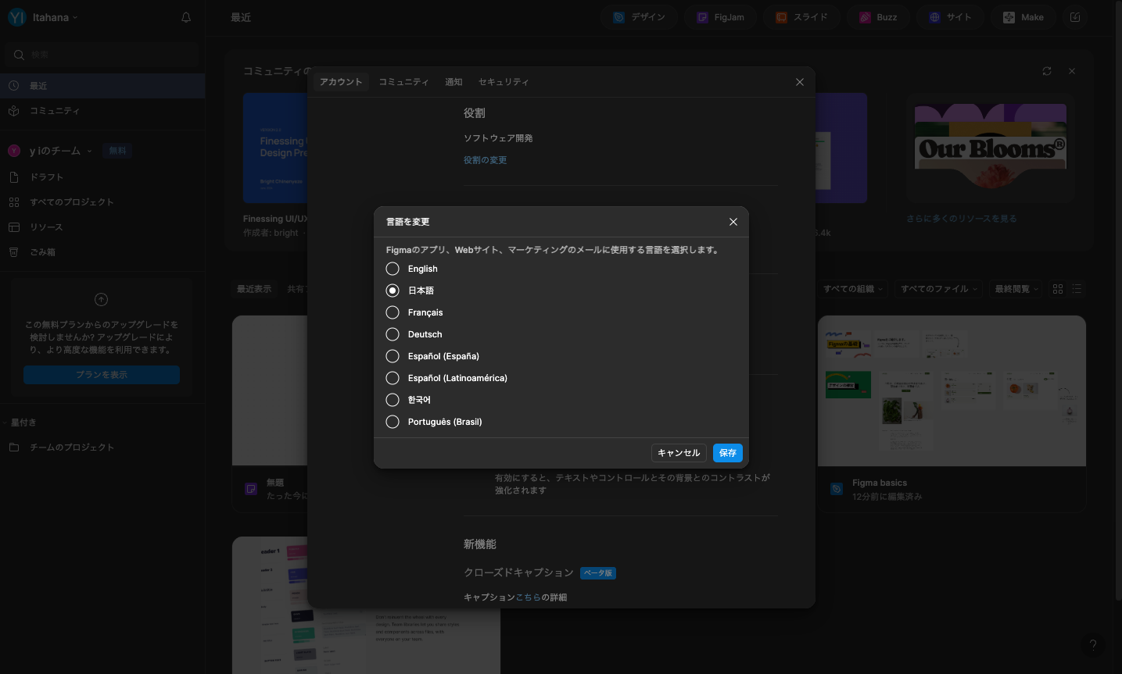The width and height of the screenshot is (1122, 674).
Task: Click the refresh icon on the community banner
Action: [x=1047, y=70]
